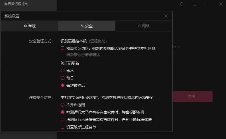Select 不开启检测 radio option
This screenshot has height=139, width=226.
tap(62, 105)
